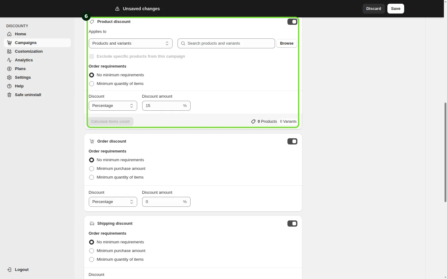Open the Products and variants dropdown

131,43
